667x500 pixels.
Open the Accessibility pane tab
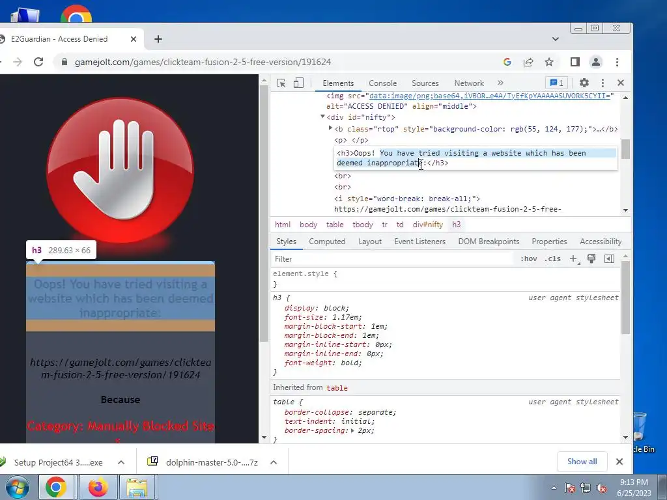601,242
